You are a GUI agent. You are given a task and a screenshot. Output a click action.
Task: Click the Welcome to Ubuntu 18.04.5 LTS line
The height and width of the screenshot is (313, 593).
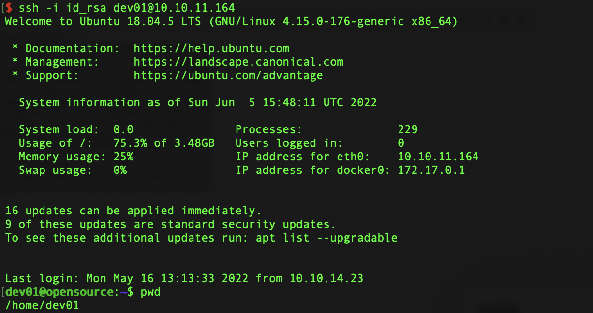click(x=231, y=21)
